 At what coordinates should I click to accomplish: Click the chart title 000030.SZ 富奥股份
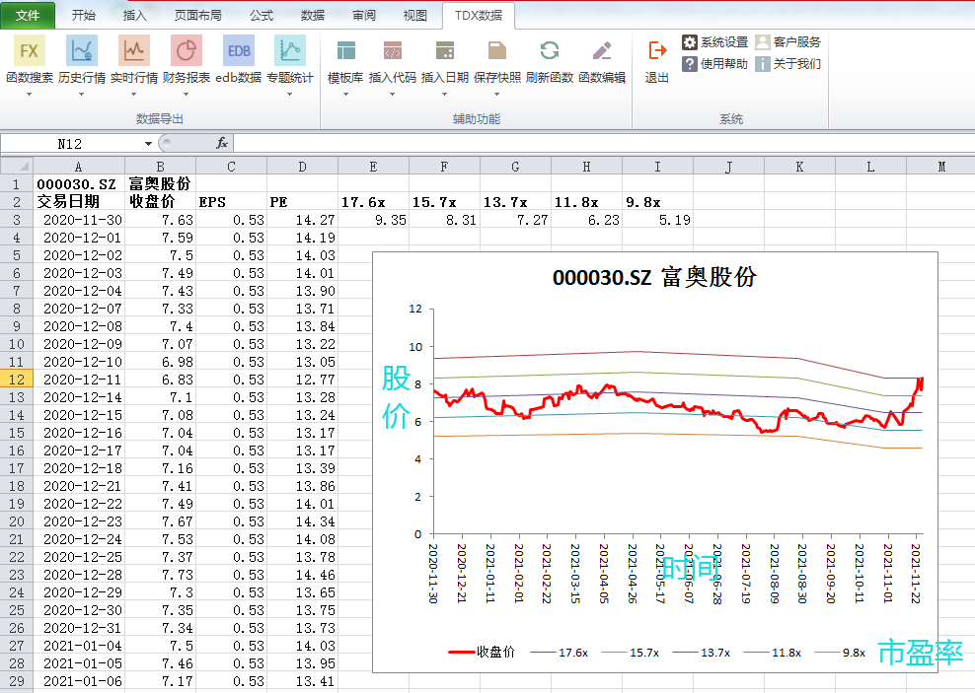click(654, 277)
